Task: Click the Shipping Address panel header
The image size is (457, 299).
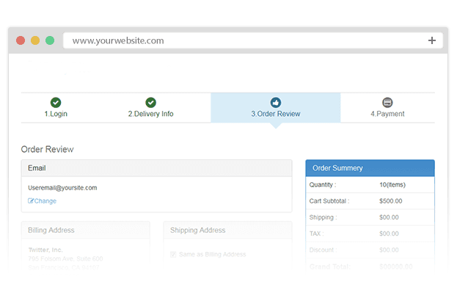Action: (227, 230)
